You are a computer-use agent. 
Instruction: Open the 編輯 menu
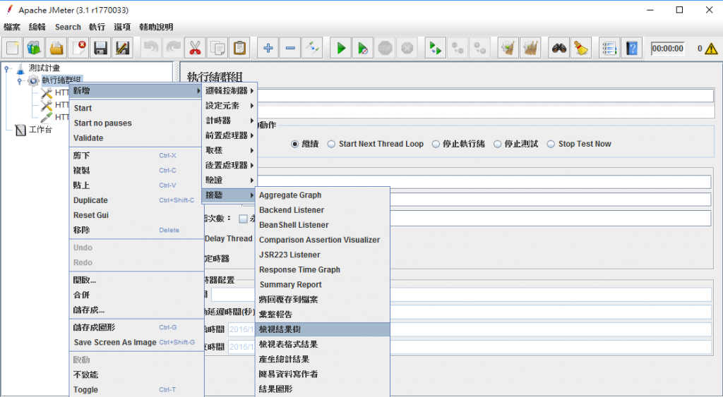click(37, 28)
